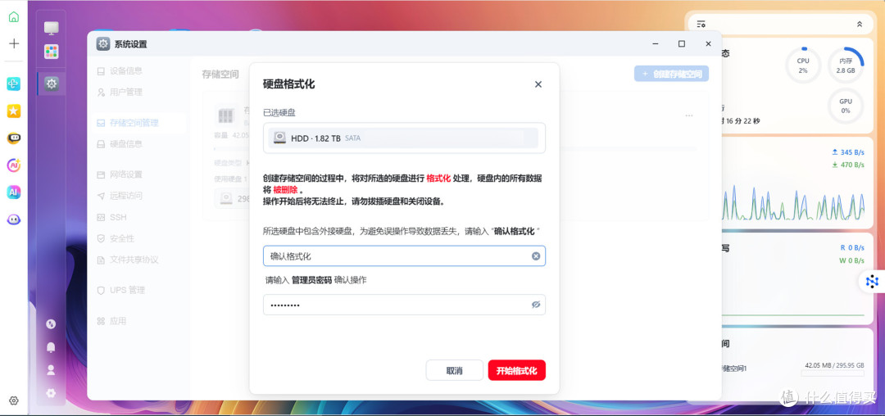Image resolution: width=885 pixels, height=416 pixels.
Task: Click the plus icon to add new tab
Action: (x=14, y=43)
